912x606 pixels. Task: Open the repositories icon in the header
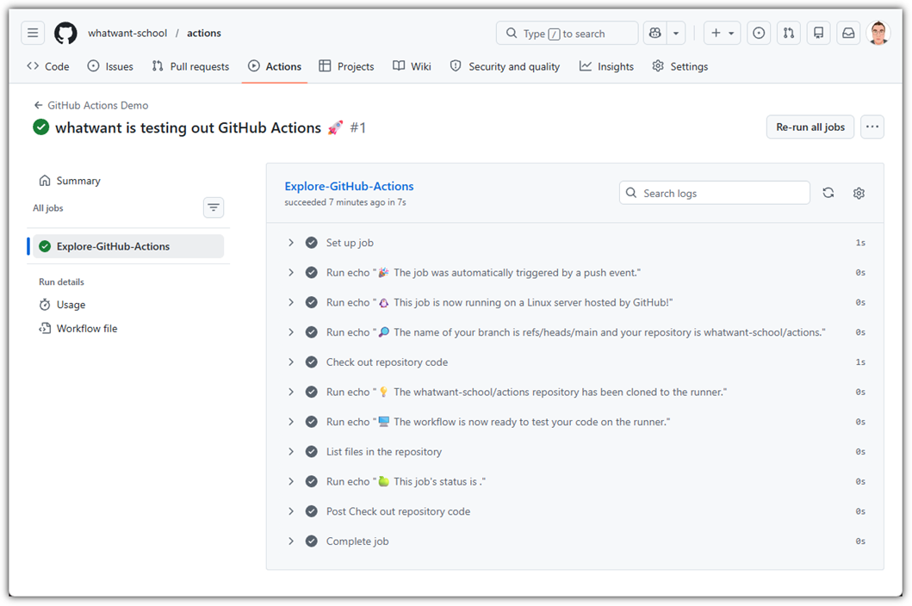818,34
